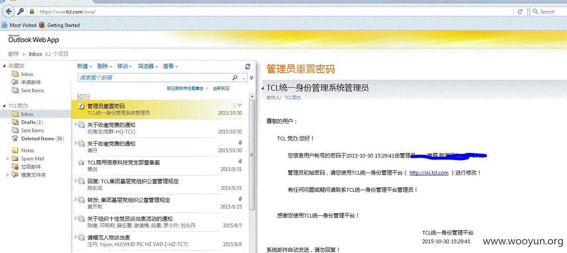The height and width of the screenshot is (253, 567).
Task: Click the Deleted Items recycle bin icon
Action: [15, 139]
